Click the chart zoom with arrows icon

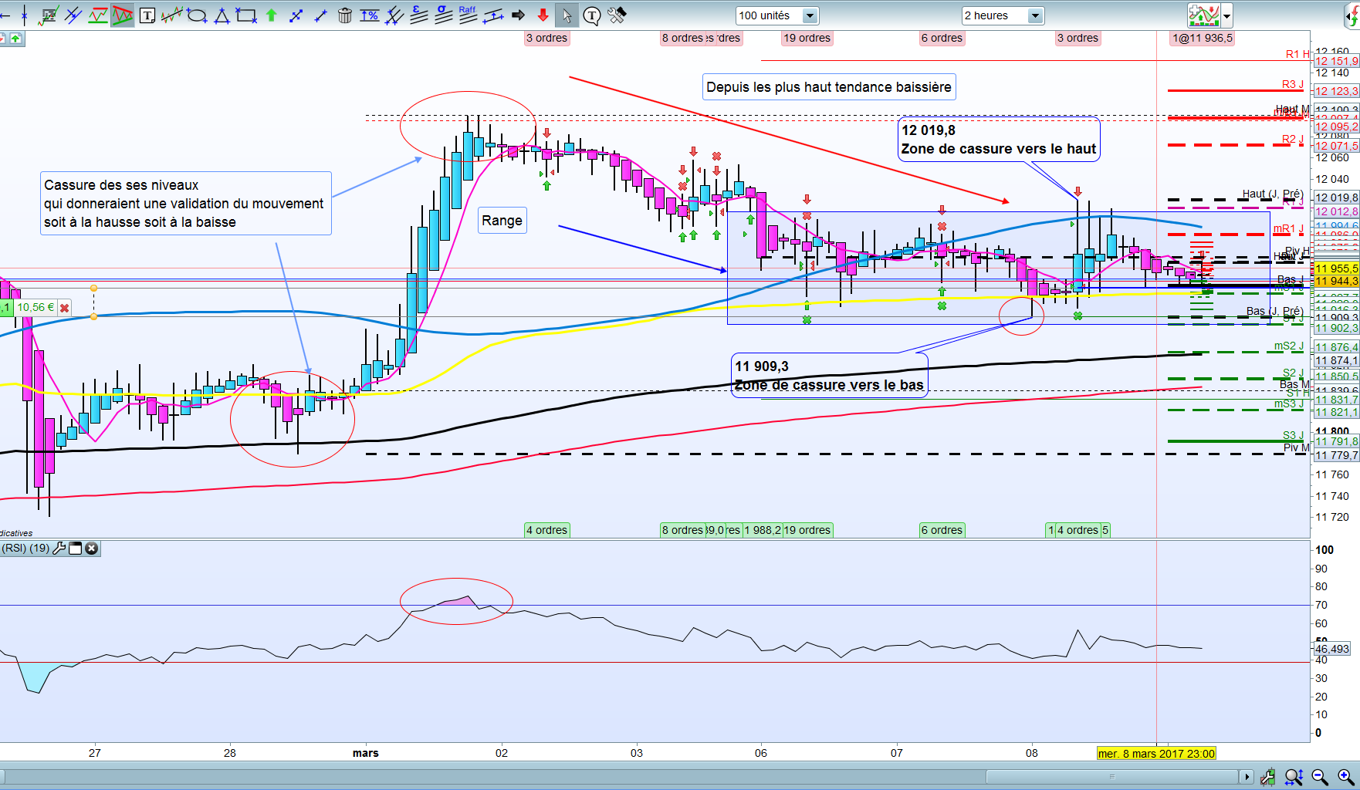tap(1294, 777)
